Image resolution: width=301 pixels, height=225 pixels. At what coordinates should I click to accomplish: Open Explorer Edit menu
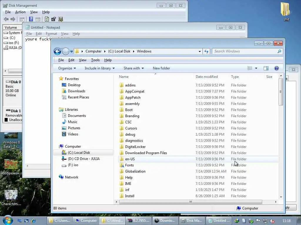[71, 60]
